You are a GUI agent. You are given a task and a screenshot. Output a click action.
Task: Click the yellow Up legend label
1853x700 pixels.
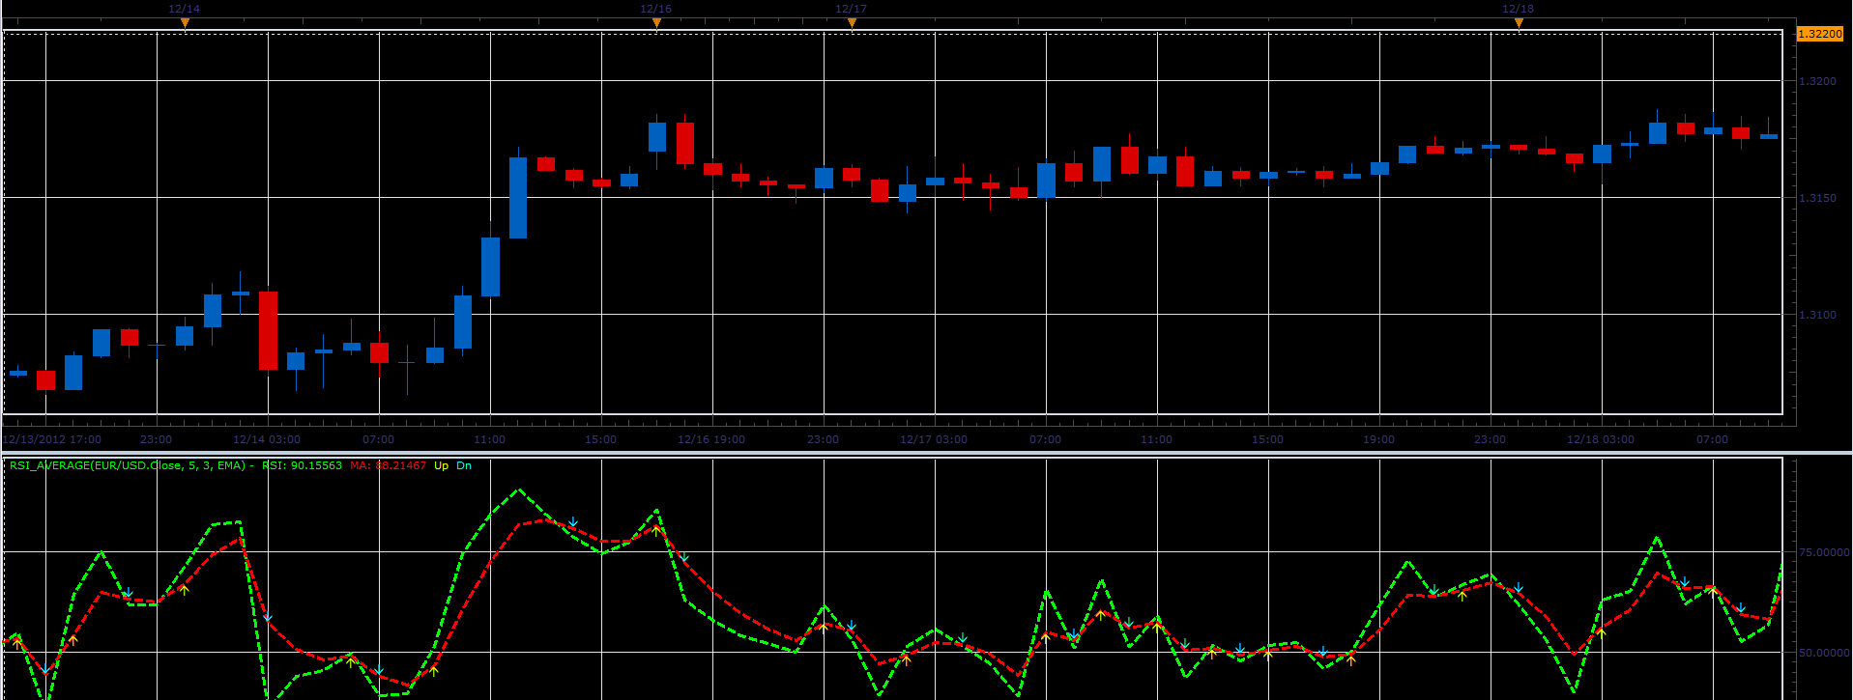coord(442,465)
